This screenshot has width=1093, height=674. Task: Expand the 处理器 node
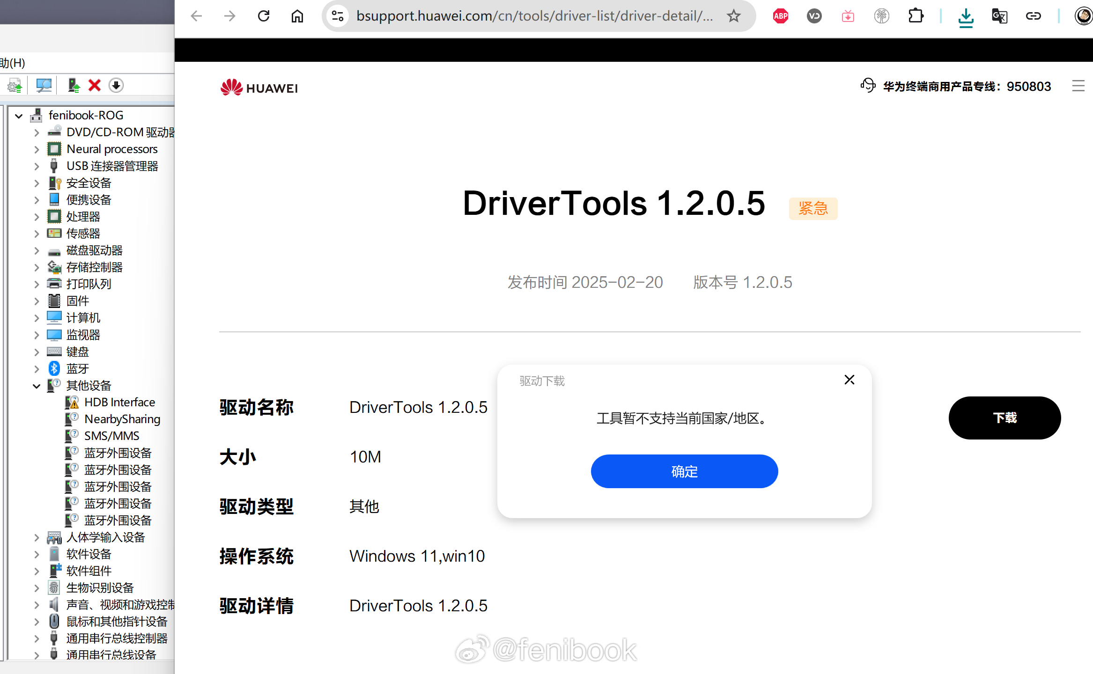point(37,217)
